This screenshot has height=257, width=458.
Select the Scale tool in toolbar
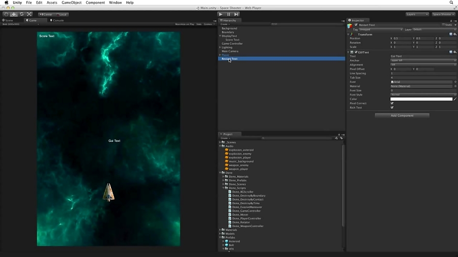click(x=29, y=14)
